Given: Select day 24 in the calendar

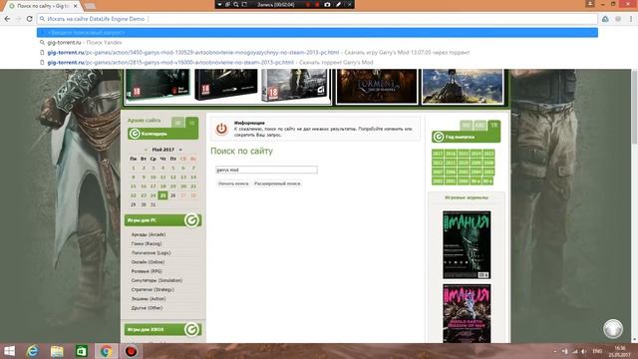Looking at the screenshot, I should click(153, 195).
